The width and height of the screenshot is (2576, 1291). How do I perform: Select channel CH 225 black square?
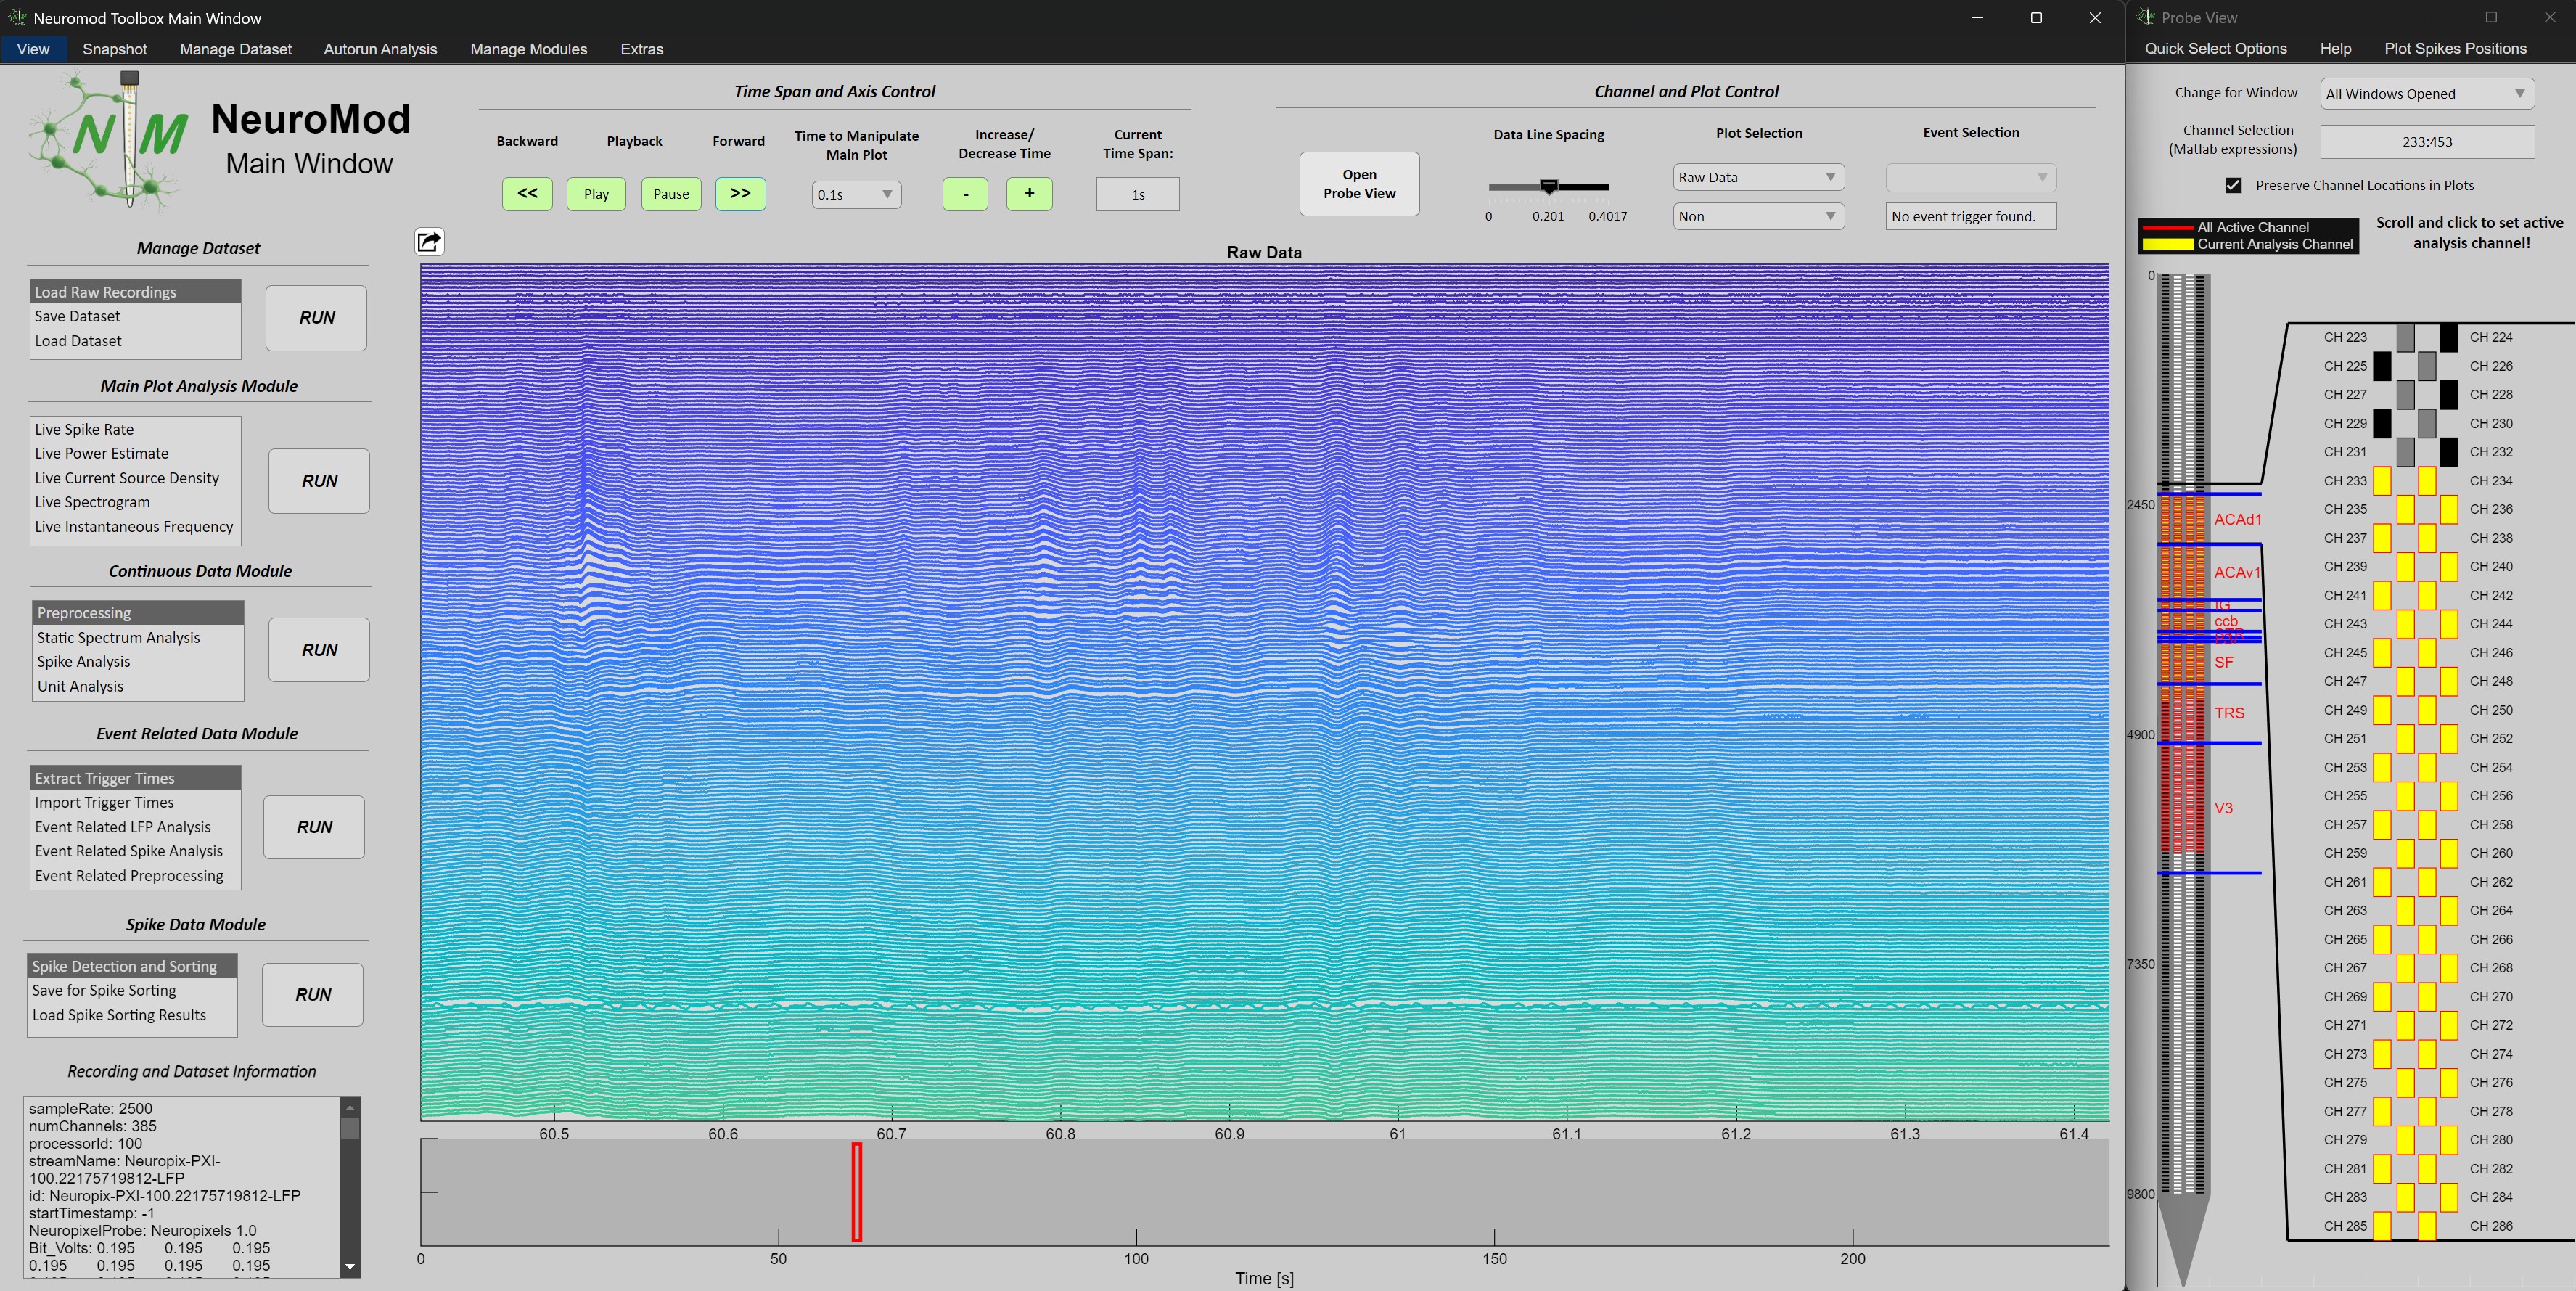[x=2383, y=366]
